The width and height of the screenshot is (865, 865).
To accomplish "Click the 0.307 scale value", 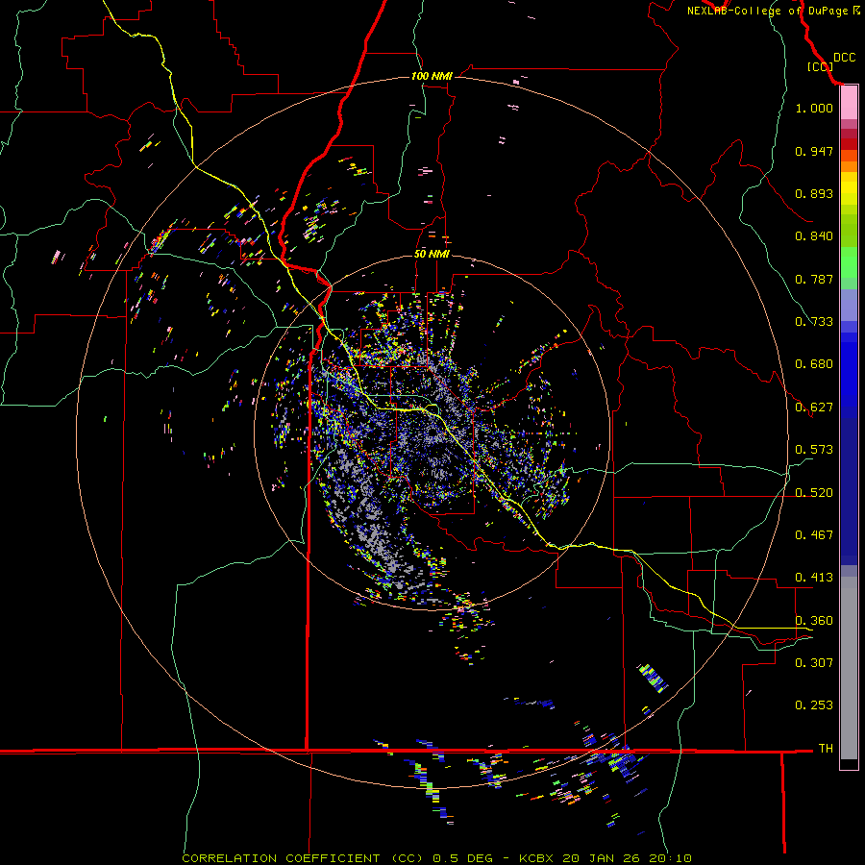I will click(814, 663).
